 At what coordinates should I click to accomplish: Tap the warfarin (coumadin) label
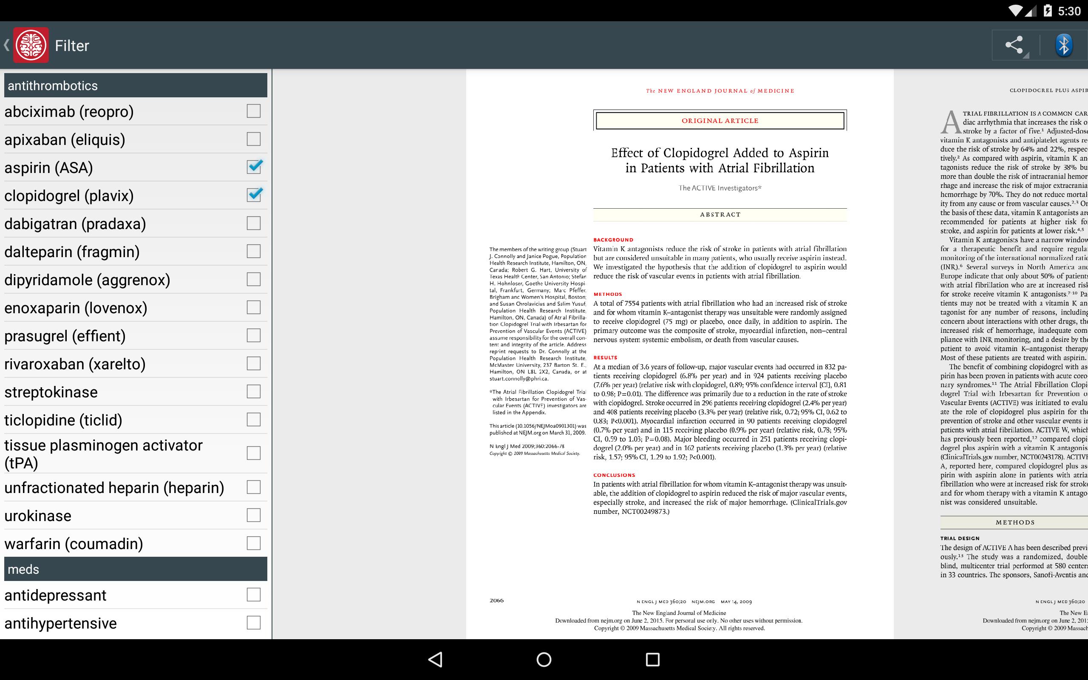coord(74,544)
